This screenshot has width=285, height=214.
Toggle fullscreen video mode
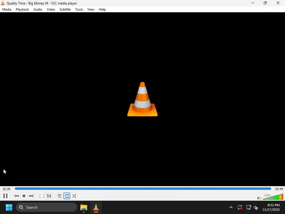[x=42, y=196]
